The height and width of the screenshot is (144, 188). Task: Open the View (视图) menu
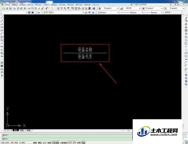(x=23, y=4)
